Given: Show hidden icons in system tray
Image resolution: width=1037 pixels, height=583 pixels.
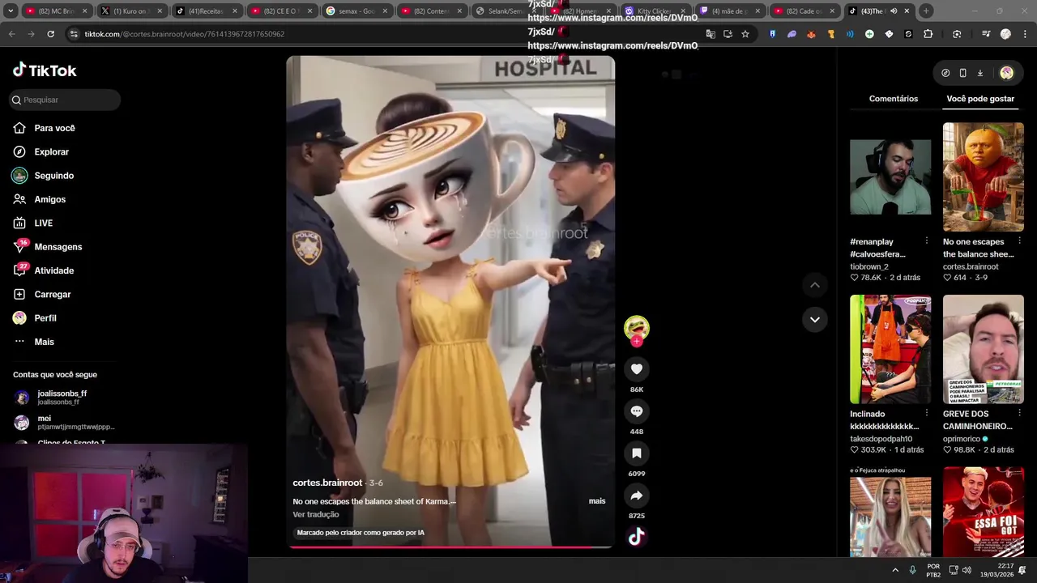Looking at the screenshot, I should pyautogui.click(x=895, y=570).
